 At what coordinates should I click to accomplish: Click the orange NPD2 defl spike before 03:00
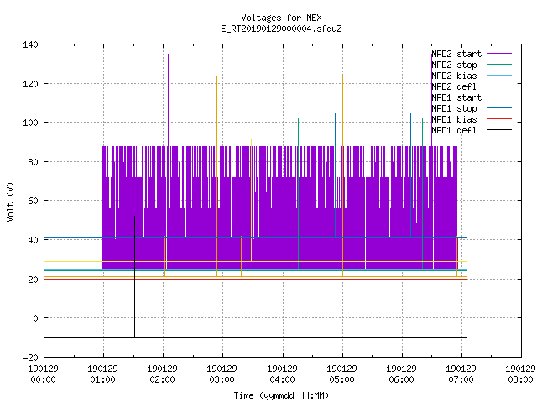pyautogui.click(x=216, y=175)
